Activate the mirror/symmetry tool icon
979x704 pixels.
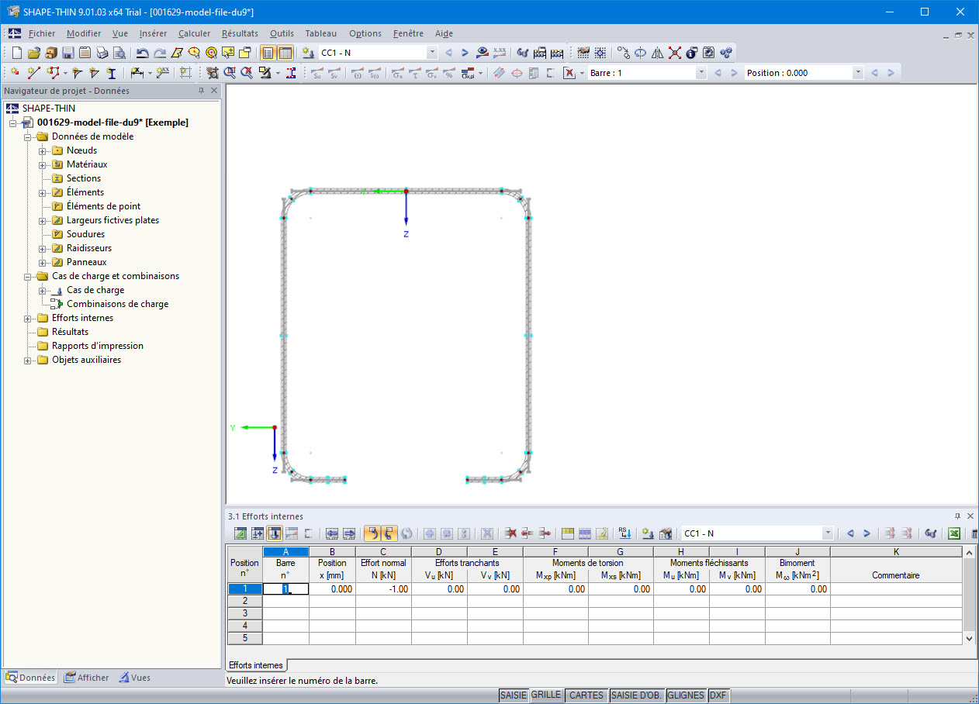pos(658,52)
